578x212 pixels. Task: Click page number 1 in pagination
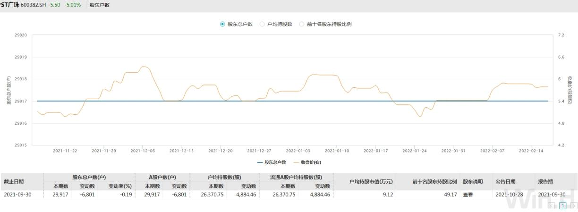click(562, 206)
